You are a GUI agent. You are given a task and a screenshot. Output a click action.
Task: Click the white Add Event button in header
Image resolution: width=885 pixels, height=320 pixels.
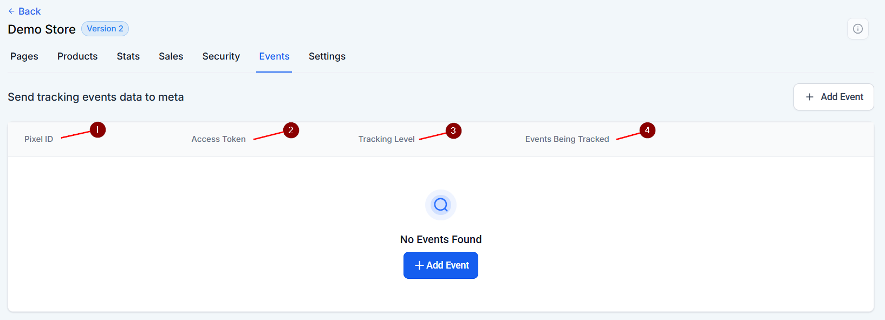[x=834, y=97]
